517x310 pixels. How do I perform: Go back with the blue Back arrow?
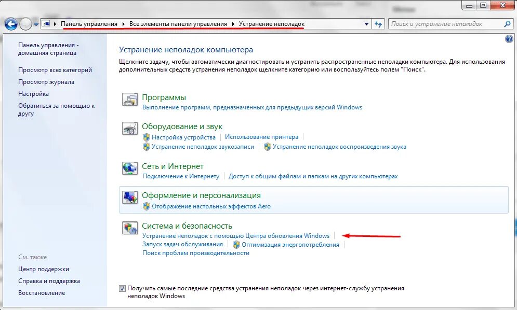coord(11,24)
